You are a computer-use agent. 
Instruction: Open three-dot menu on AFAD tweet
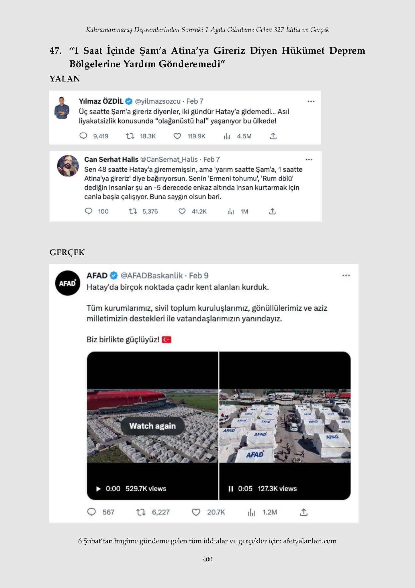[346, 276]
